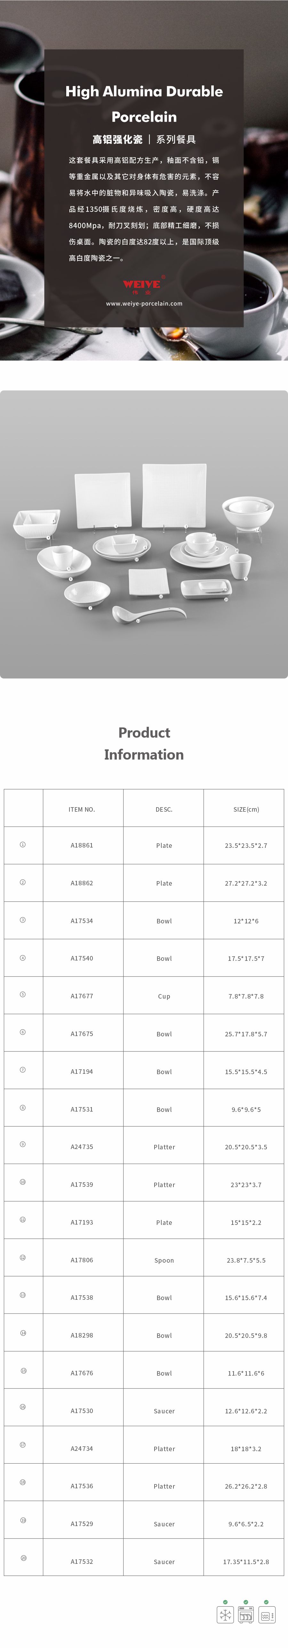Select item number A18862 in the table
The image size is (288, 1648).
pyautogui.click(x=82, y=883)
